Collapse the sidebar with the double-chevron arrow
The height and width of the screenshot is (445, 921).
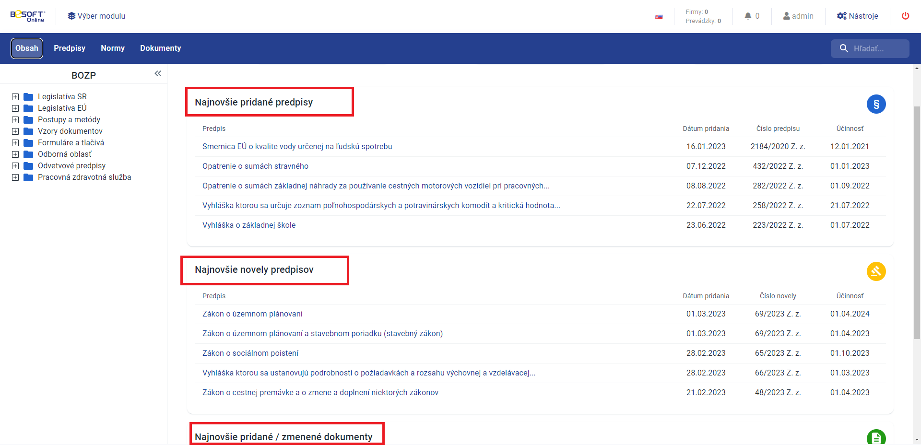pyautogui.click(x=158, y=73)
